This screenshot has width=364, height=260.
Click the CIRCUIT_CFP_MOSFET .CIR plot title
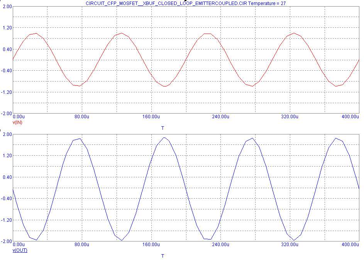(x=186, y=3)
